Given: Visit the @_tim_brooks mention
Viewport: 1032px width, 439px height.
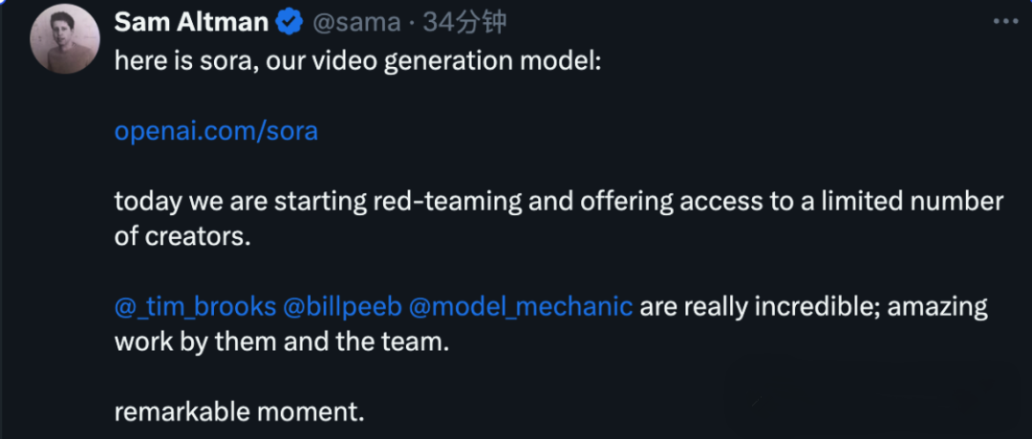Looking at the screenshot, I should click(x=195, y=307).
